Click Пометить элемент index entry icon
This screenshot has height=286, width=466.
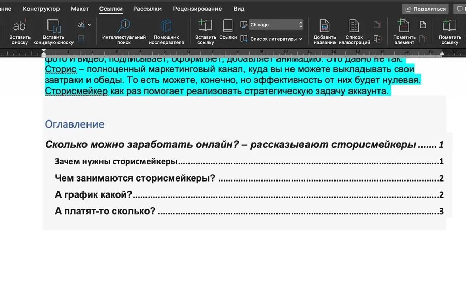403,26
